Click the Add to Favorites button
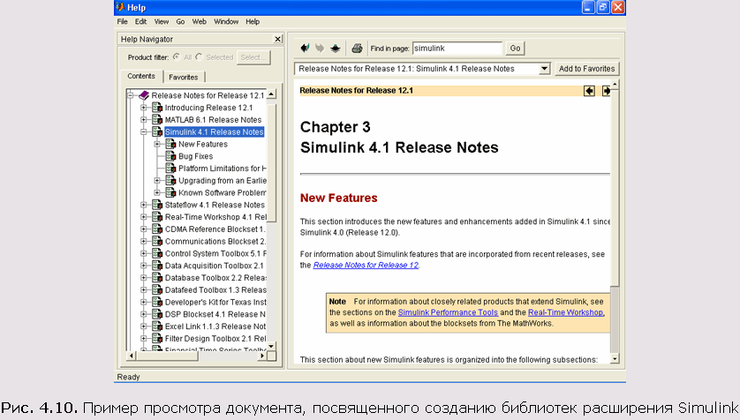Image resolution: width=740 pixels, height=420 pixels. [586, 69]
